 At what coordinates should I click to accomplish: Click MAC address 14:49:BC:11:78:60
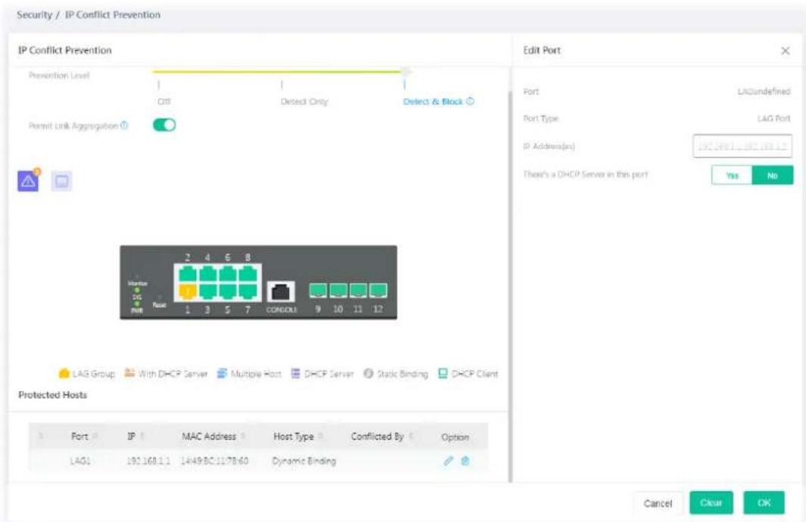click(x=214, y=461)
